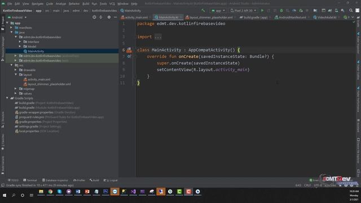Open the Search Everywhere magnifier icon

[351, 11]
